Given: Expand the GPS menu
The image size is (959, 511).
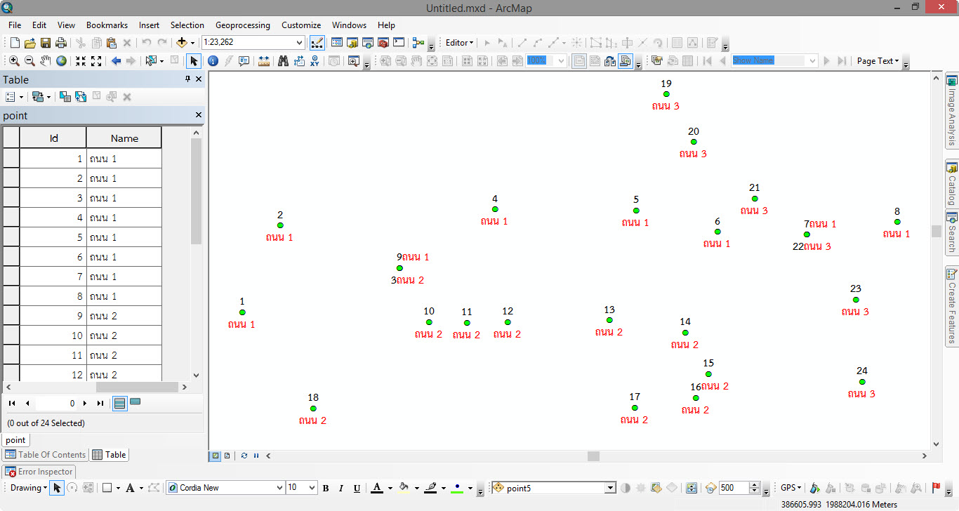Looking at the screenshot, I should [791, 488].
